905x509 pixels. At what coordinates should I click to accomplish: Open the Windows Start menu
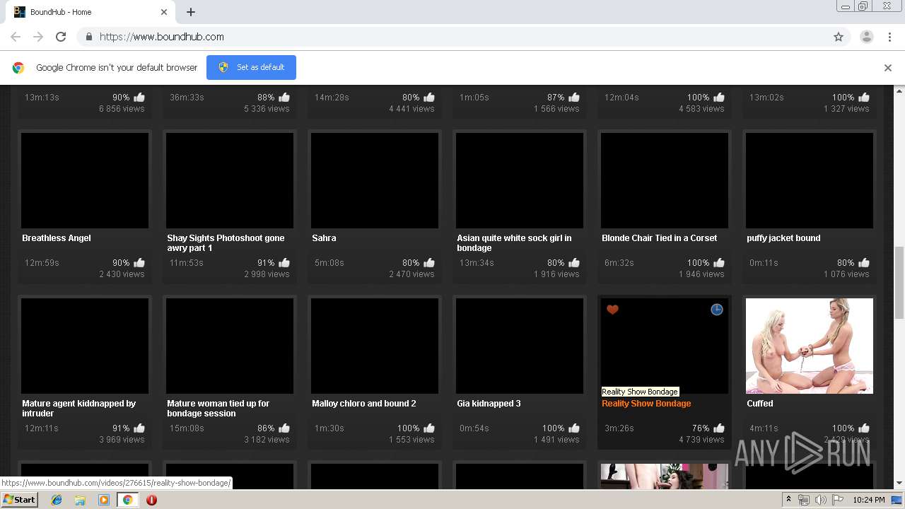[20, 500]
